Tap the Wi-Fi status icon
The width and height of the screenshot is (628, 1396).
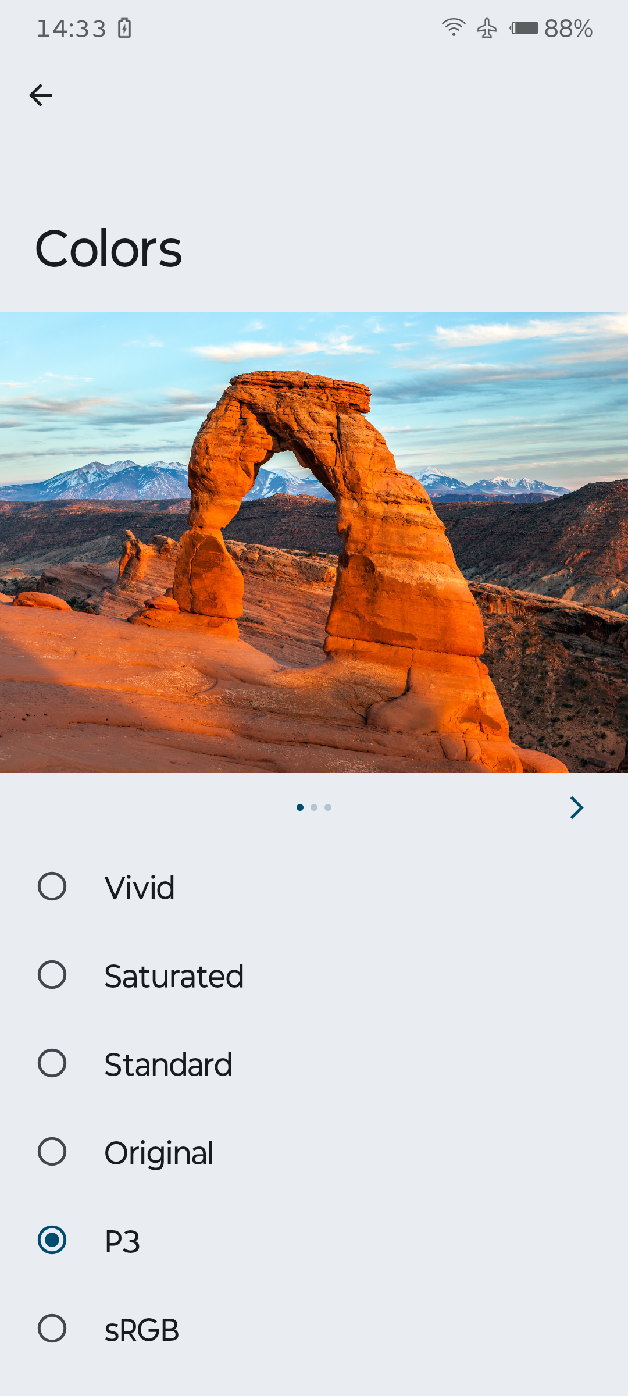click(454, 27)
